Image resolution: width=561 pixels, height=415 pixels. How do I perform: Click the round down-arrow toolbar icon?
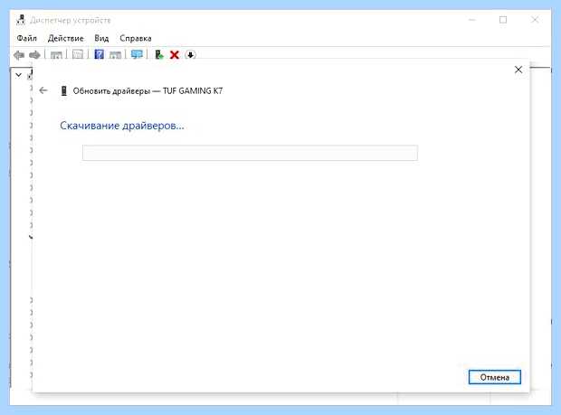click(190, 55)
